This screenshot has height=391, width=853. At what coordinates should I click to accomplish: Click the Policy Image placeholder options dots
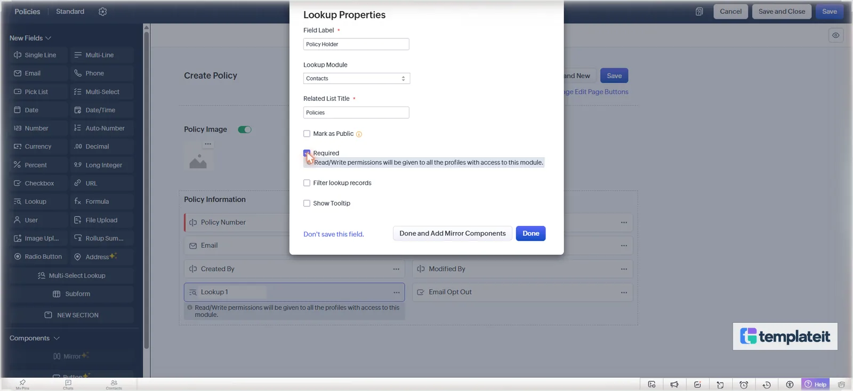[208, 144]
